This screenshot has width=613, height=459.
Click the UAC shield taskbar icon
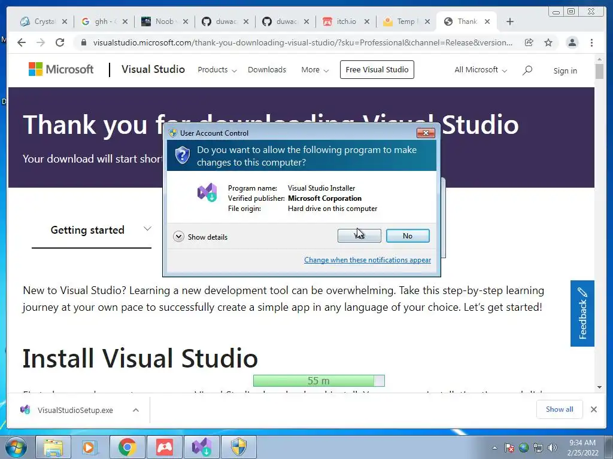pos(239,447)
